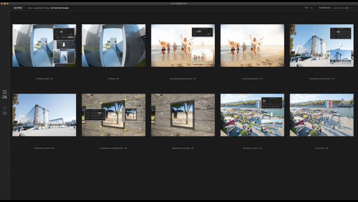The image size is (358, 202).
Task: Select the 05_perspective_vertical_tutorial thumbnail
Action: click(x=321, y=45)
